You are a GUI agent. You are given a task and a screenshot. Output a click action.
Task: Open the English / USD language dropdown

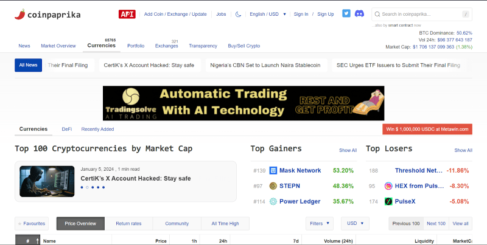(268, 14)
